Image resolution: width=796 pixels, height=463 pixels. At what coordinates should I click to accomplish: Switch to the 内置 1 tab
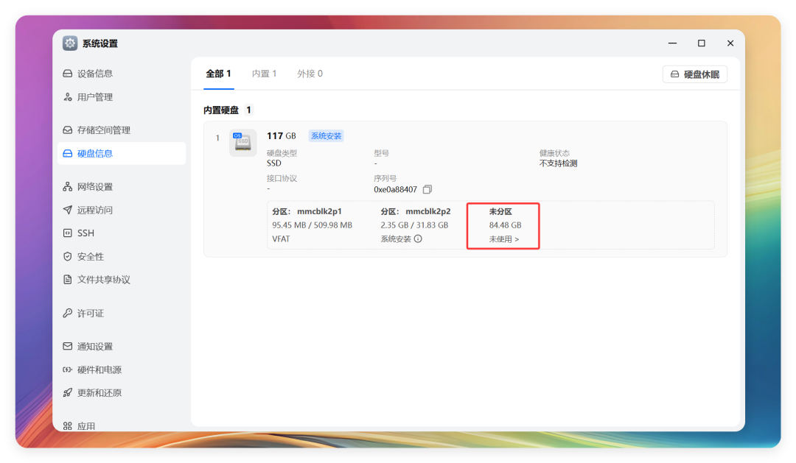point(264,74)
